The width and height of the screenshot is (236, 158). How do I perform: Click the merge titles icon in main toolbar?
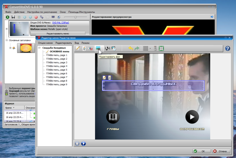19,17
